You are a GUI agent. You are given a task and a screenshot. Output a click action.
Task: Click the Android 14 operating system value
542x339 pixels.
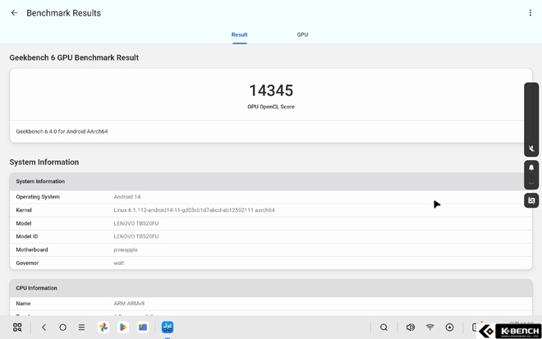pos(126,197)
